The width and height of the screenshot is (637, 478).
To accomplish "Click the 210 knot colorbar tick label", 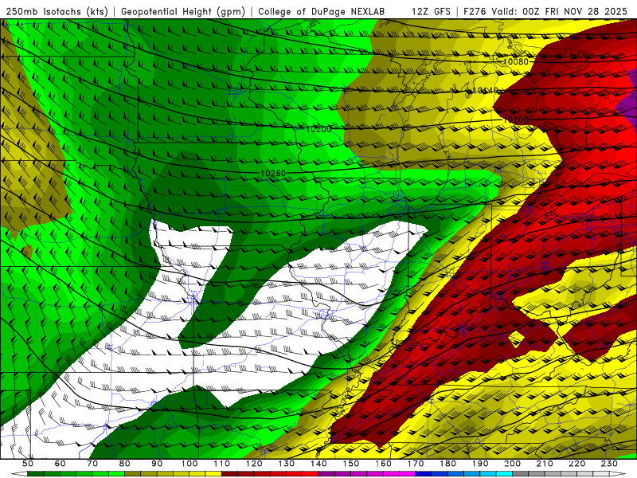I will click(545, 464).
